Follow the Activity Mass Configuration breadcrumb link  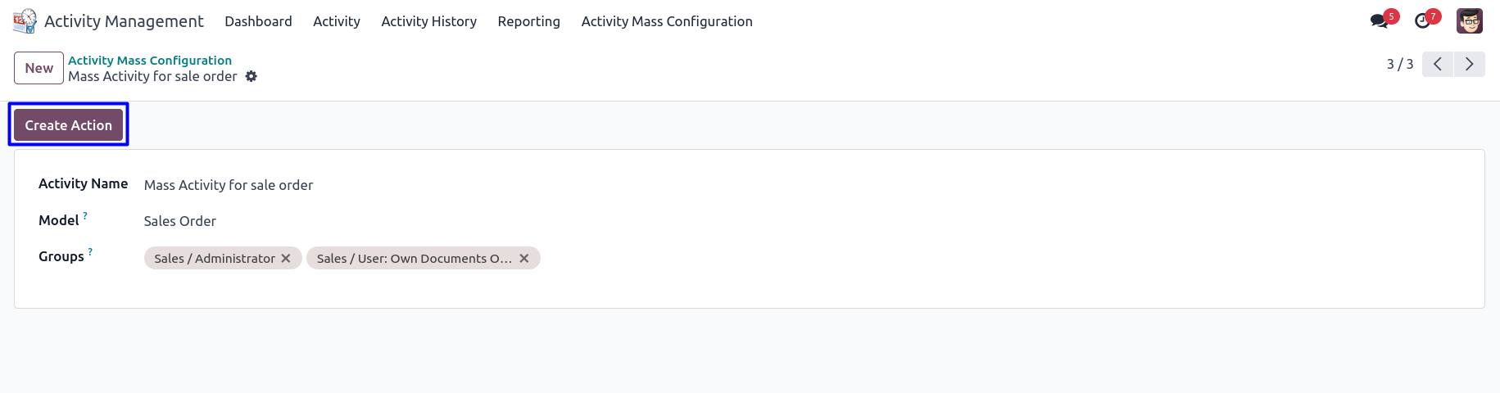(150, 61)
